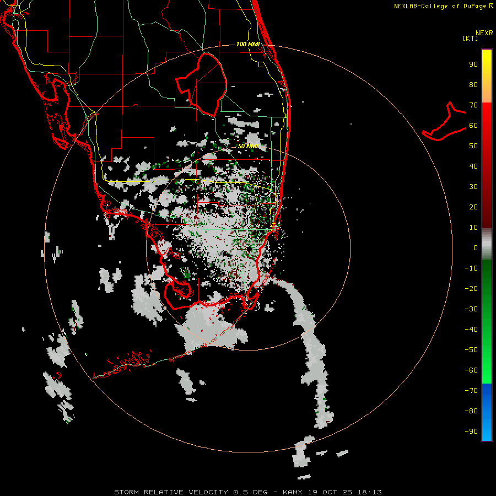Click the 100 NMI range ring label
Viewport: 496px width, 496px height.
tap(248, 44)
